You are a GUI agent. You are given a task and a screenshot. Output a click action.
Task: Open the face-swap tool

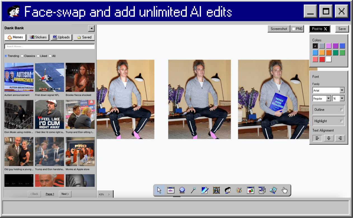point(227,190)
